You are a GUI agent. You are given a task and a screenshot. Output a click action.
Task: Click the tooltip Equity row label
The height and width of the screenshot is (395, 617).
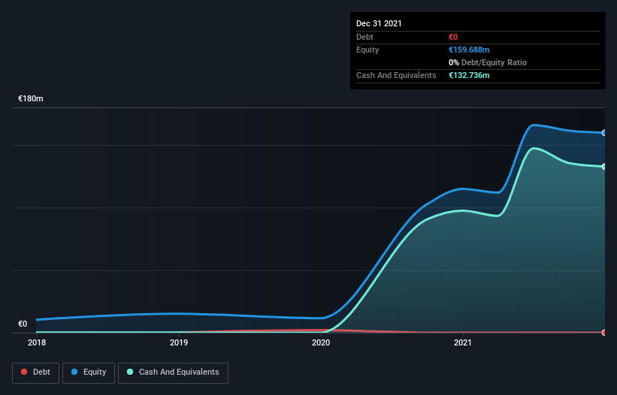click(x=367, y=50)
